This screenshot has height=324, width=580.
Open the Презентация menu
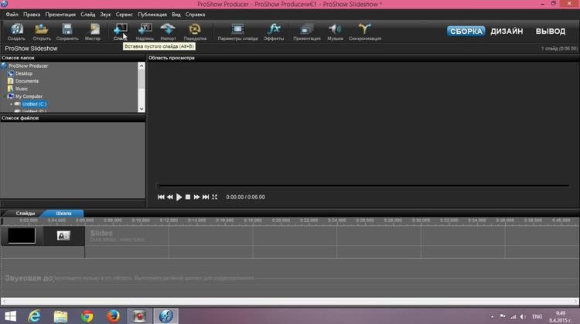60,15
